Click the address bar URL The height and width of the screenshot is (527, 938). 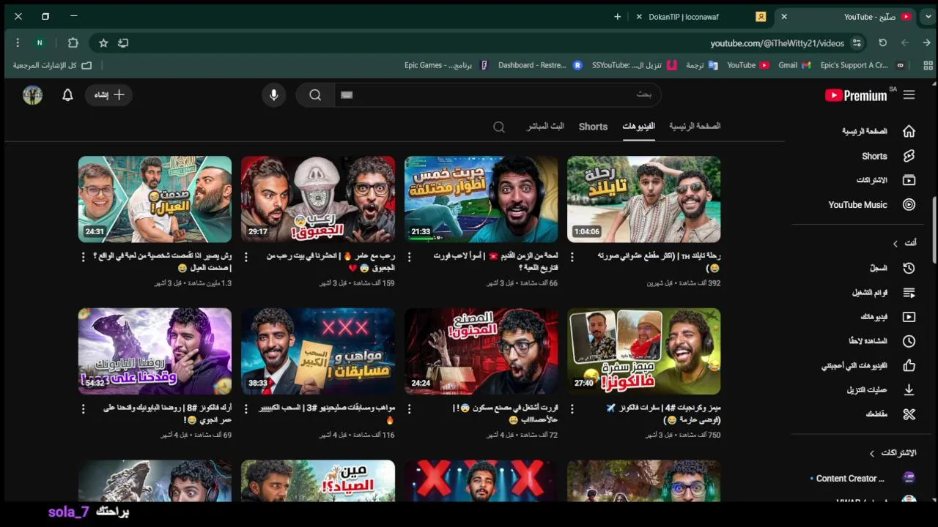coord(777,43)
